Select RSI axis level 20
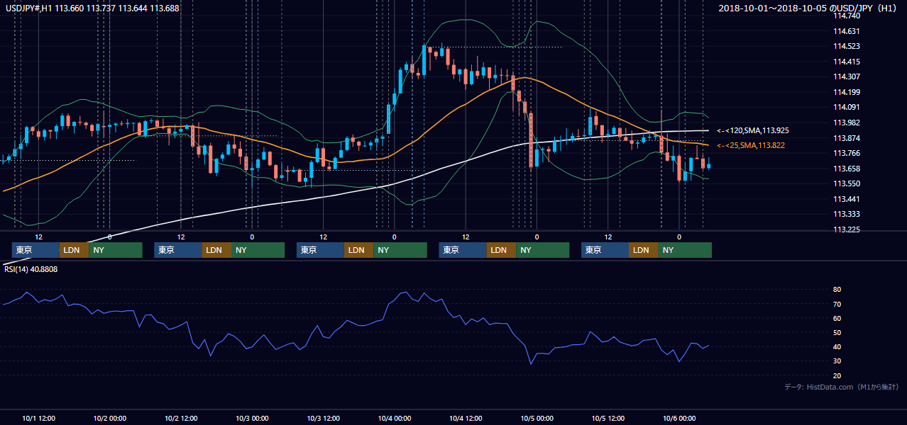Screen dimensions: 907x425 click(x=837, y=375)
